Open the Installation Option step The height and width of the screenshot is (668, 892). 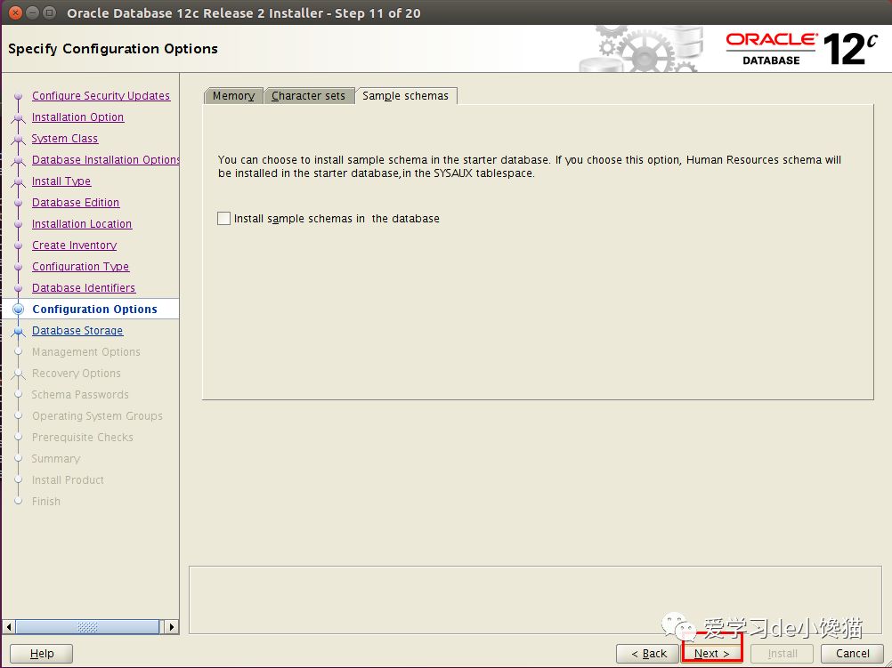click(77, 117)
